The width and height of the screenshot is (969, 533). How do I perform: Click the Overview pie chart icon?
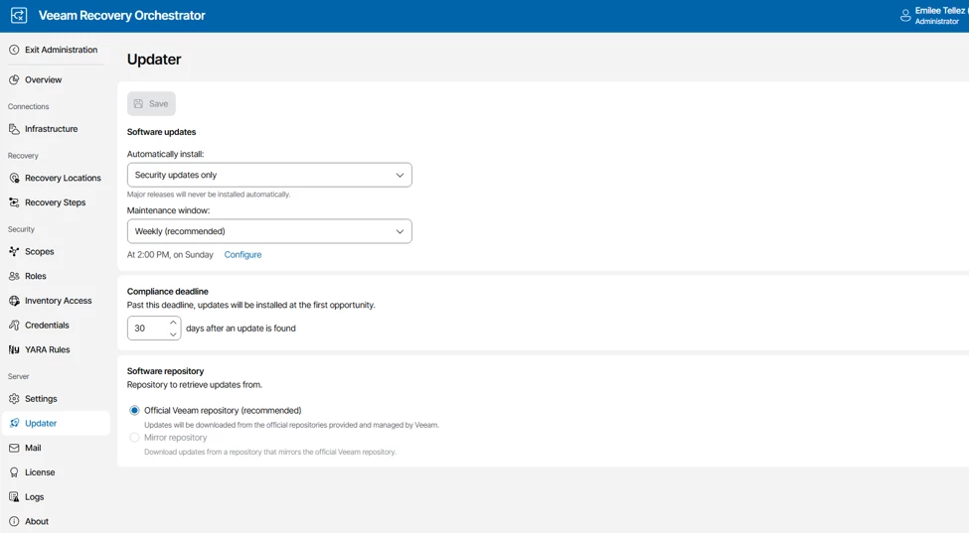click(x=14, y=79)
